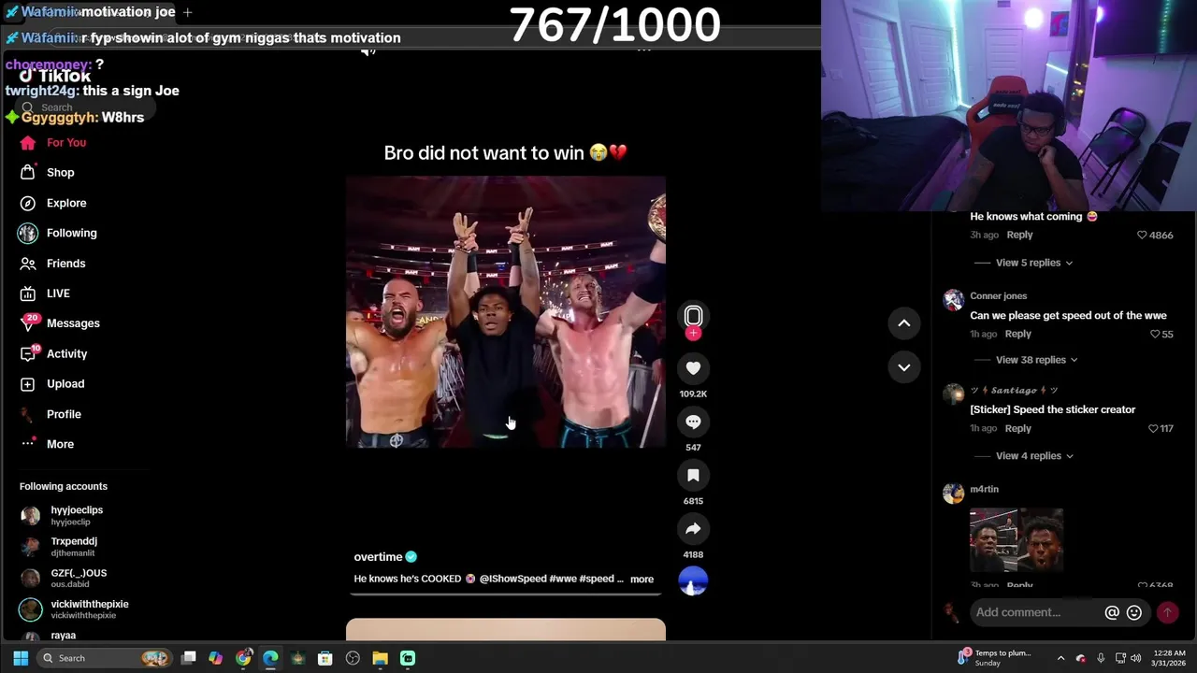Viewport: 1197px width, 673px height.
Task: Open m4rtin's comment image
Action: [1017, 540]
